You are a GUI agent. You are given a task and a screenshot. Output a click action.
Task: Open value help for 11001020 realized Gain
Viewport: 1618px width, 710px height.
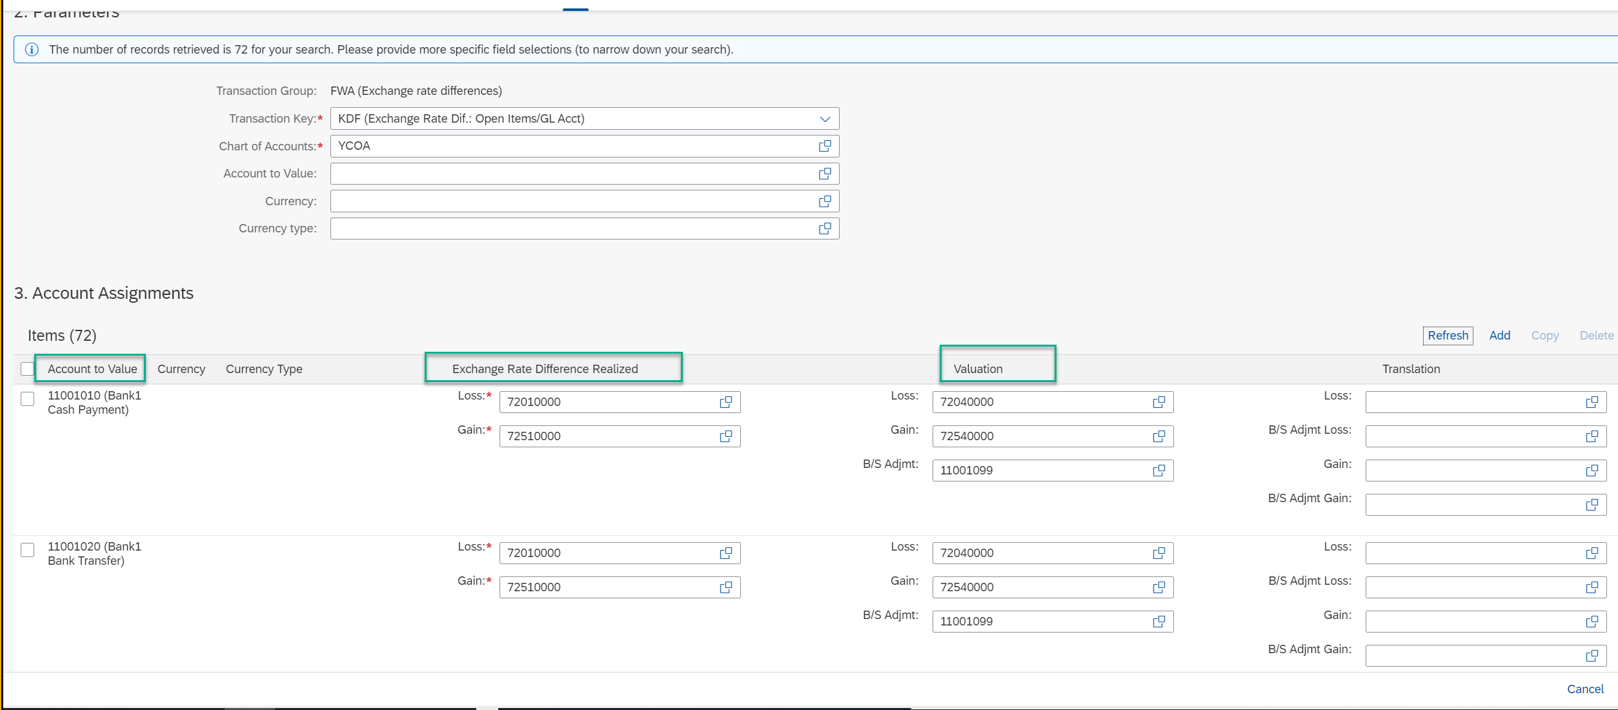tap(726, 587)
